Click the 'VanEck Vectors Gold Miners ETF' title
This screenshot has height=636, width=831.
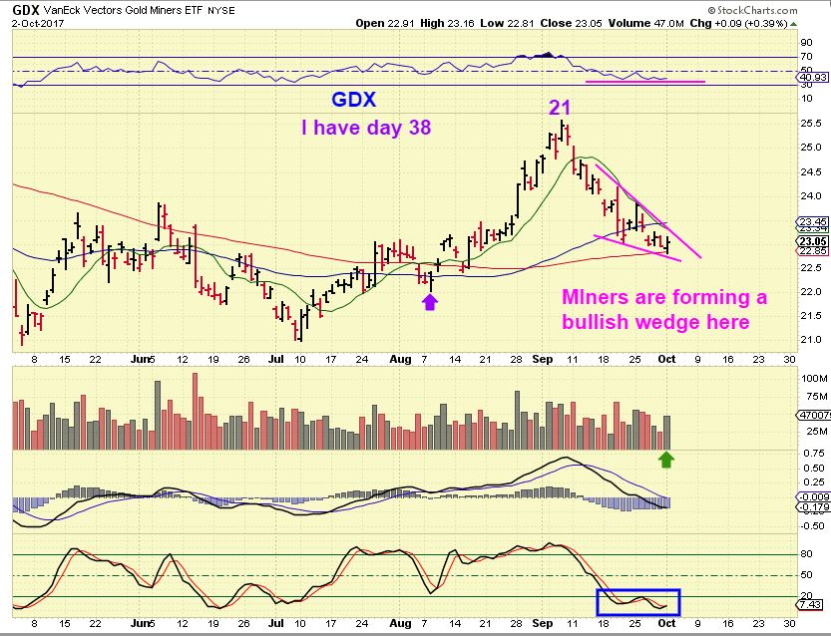tap(123, 10)
